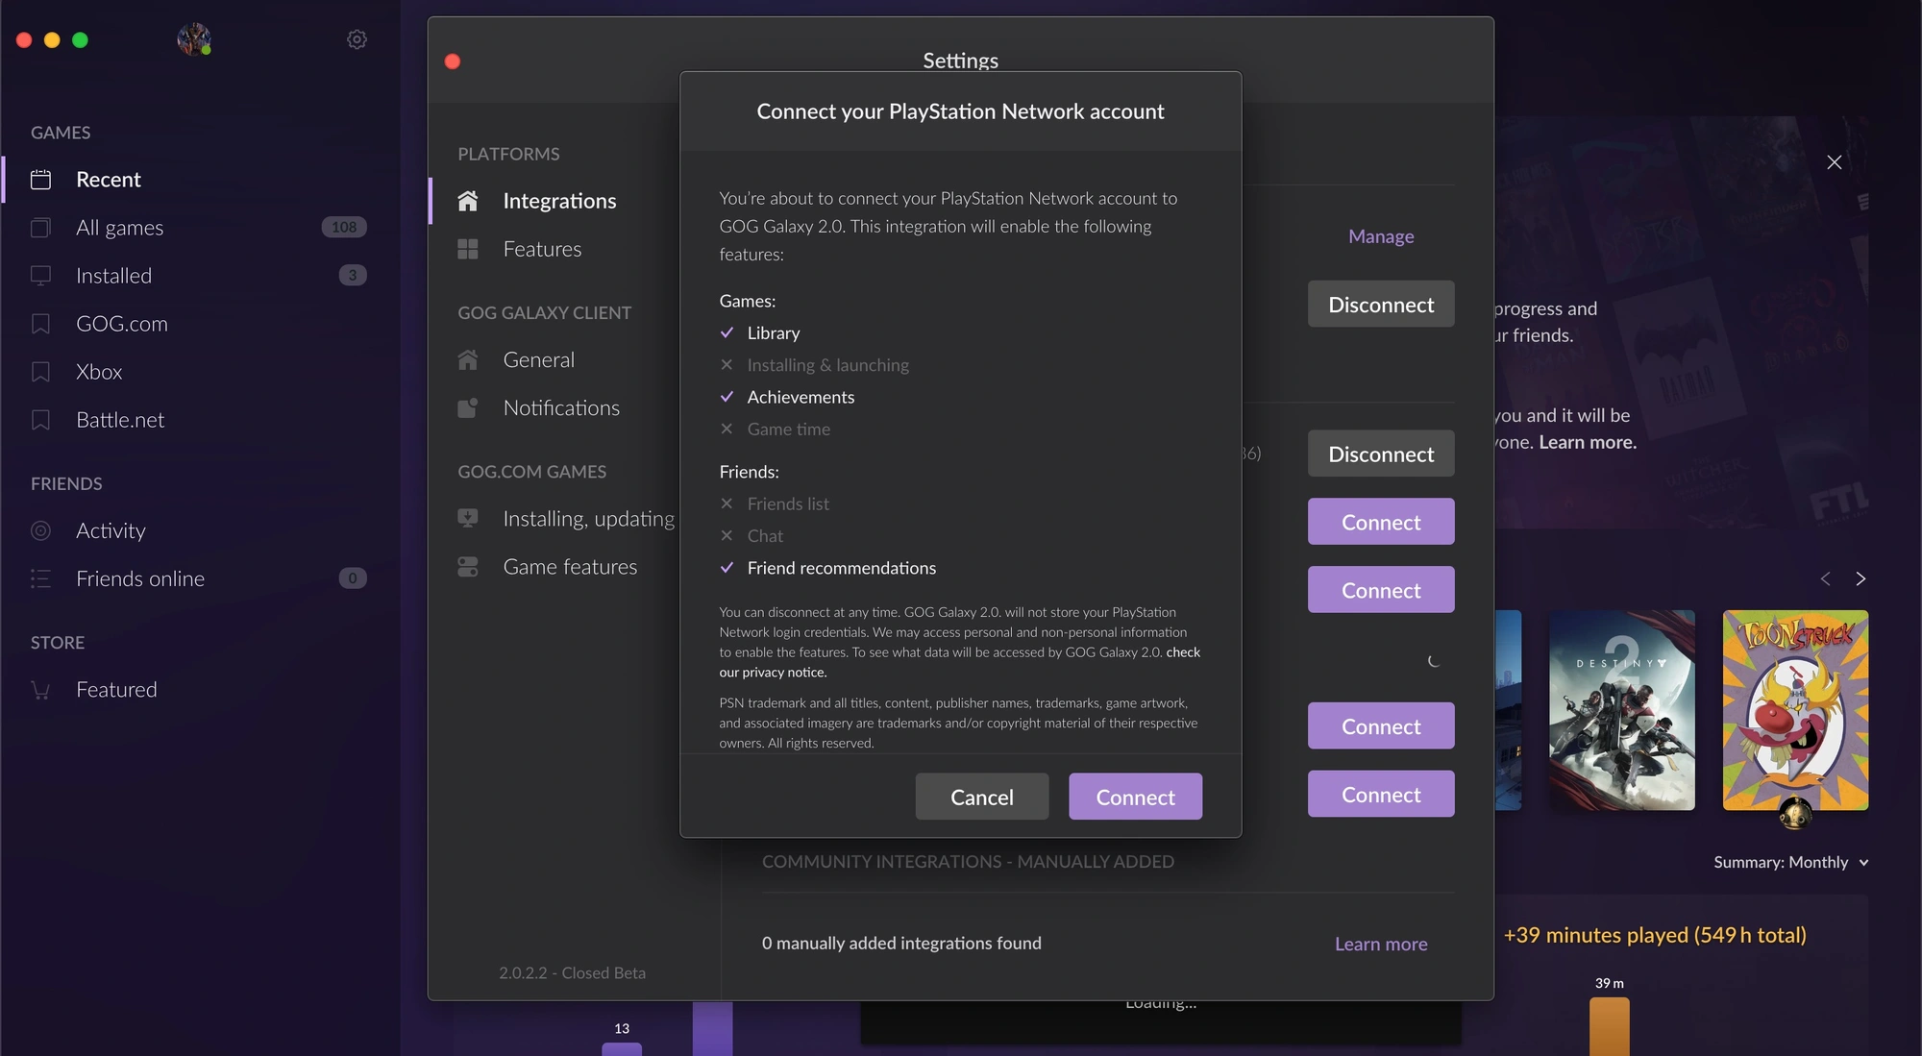Open the Destiny 2 game cover
This screenshot has width=1922, height=1056.
coord(1621,710)
